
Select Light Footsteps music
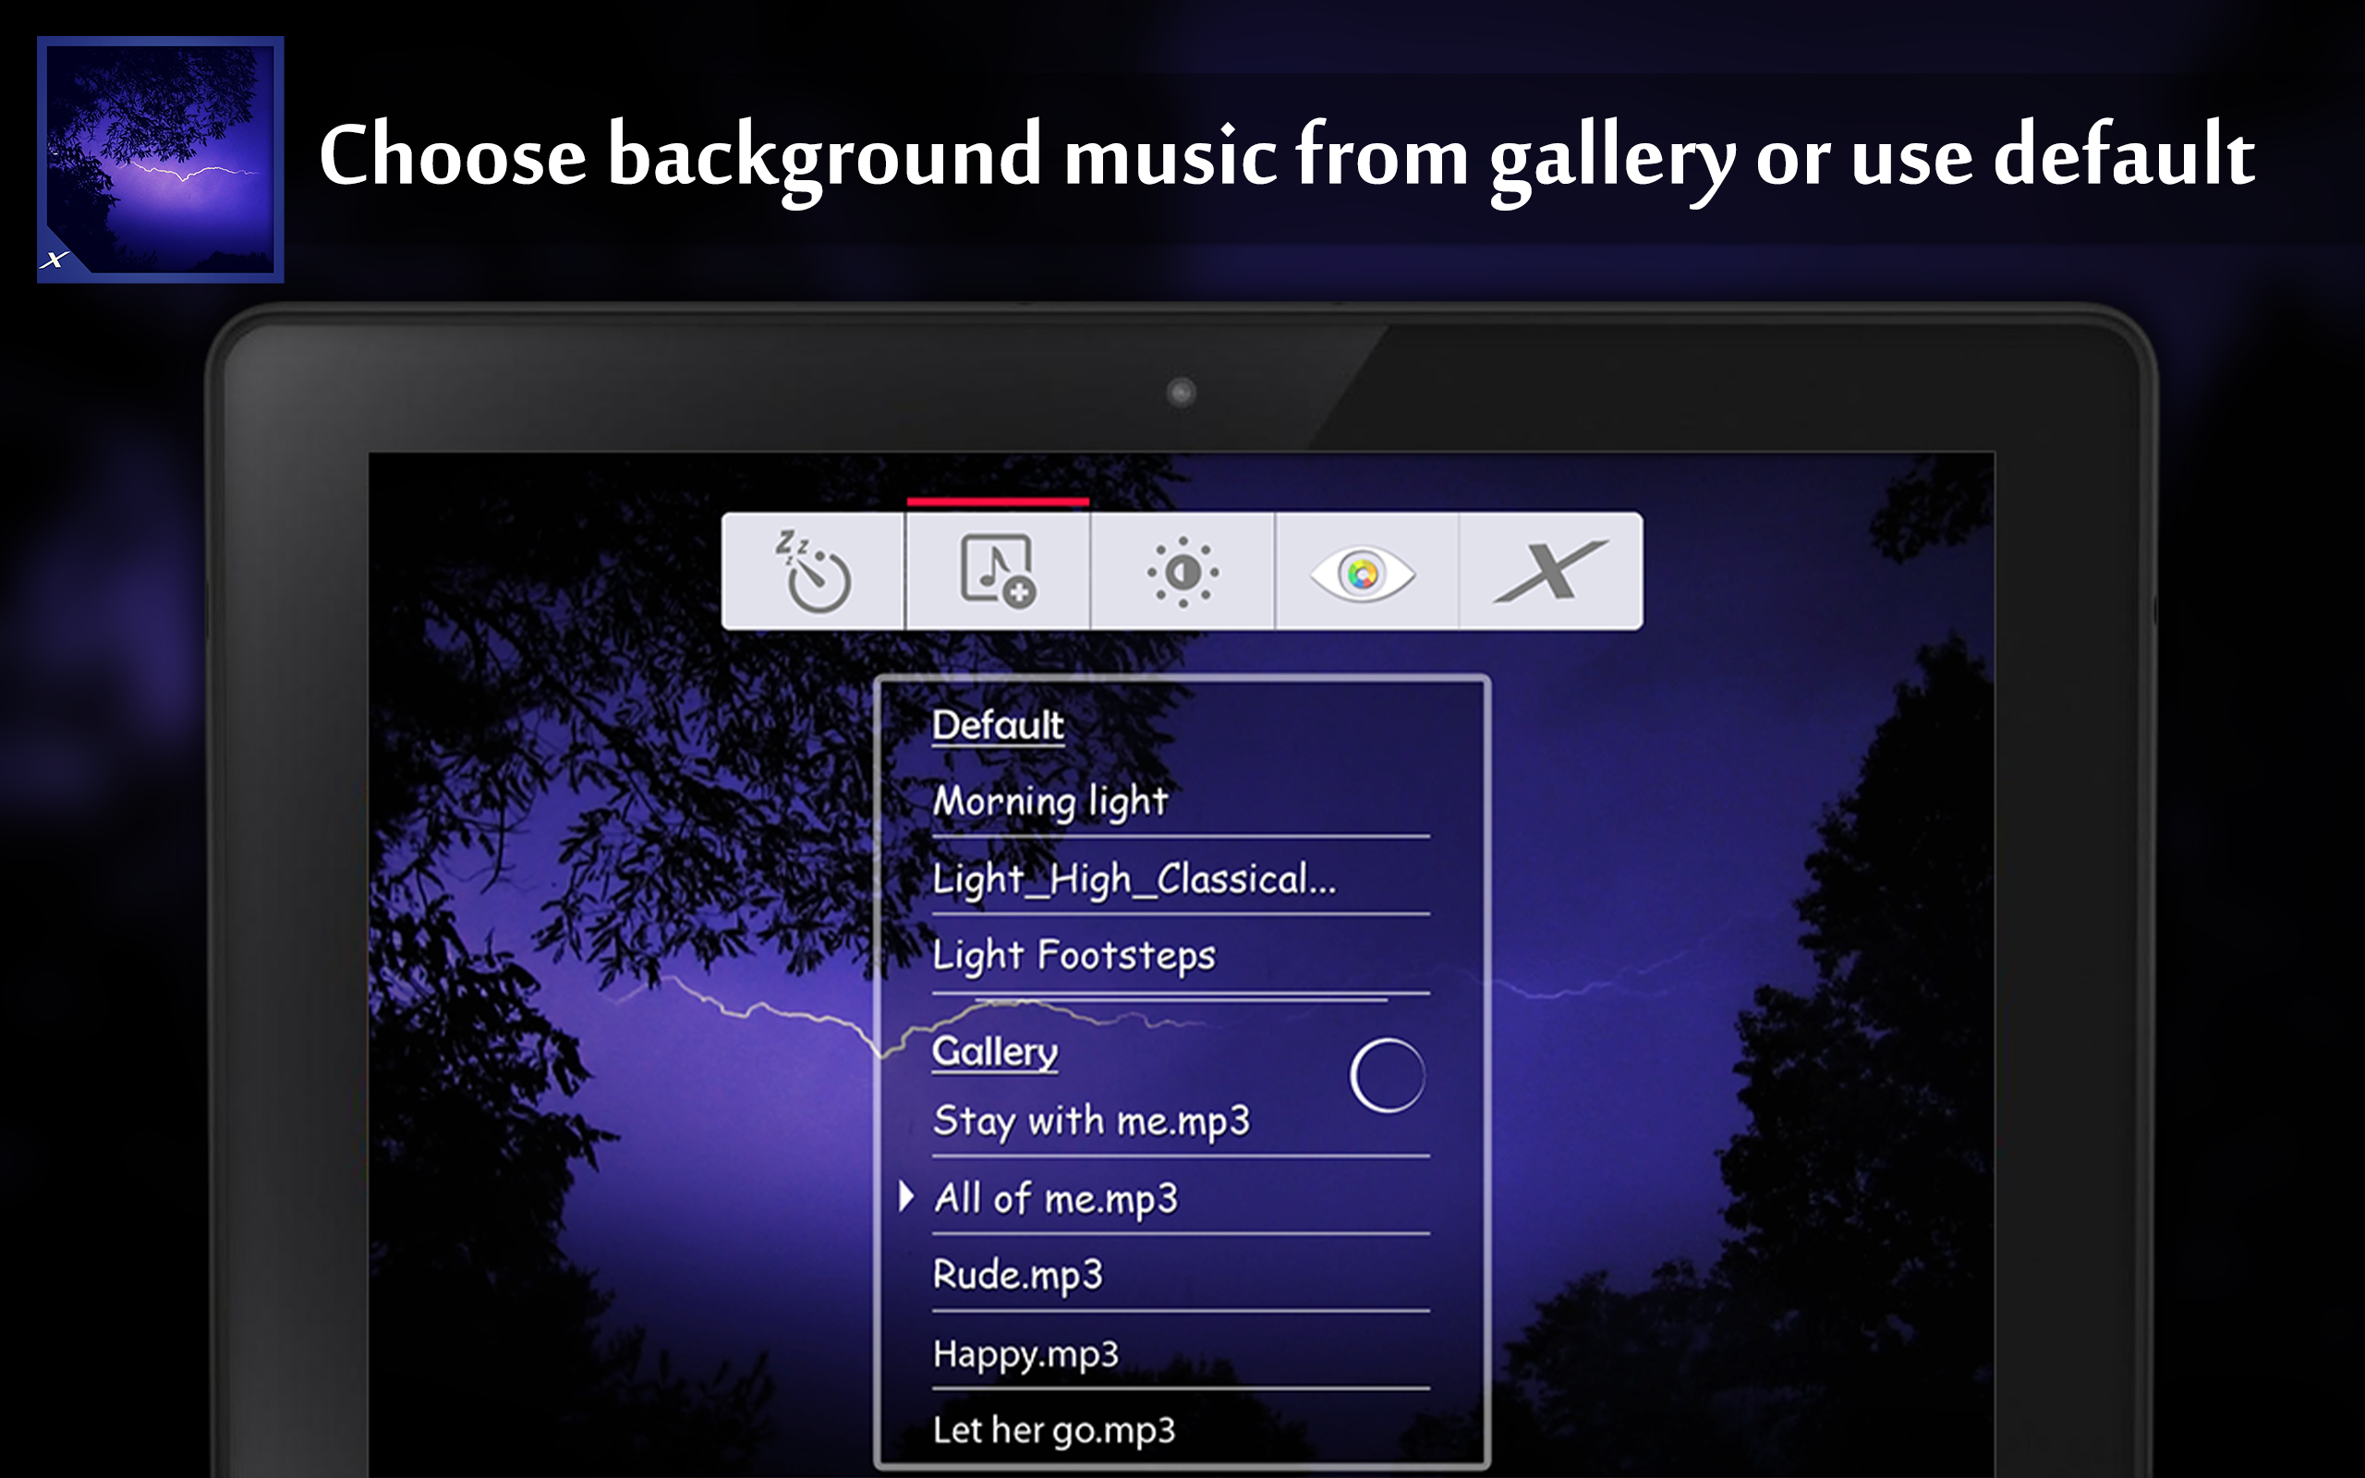point(1073,955)
